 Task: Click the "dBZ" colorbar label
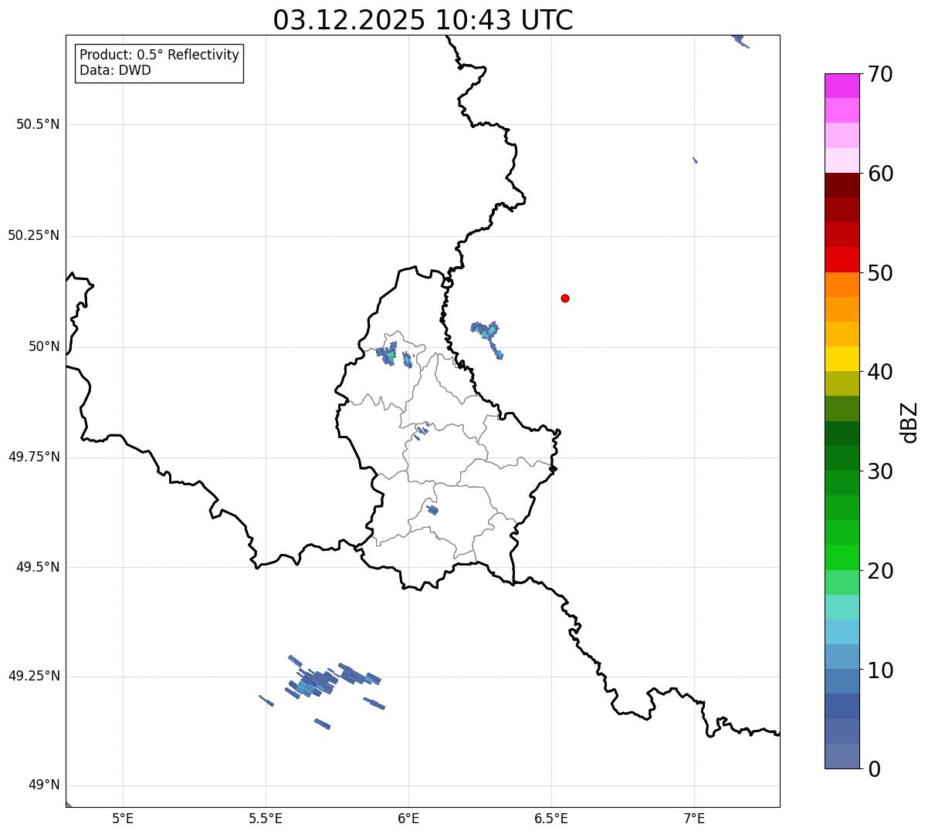pyautogui.click(x=909, y=421)
